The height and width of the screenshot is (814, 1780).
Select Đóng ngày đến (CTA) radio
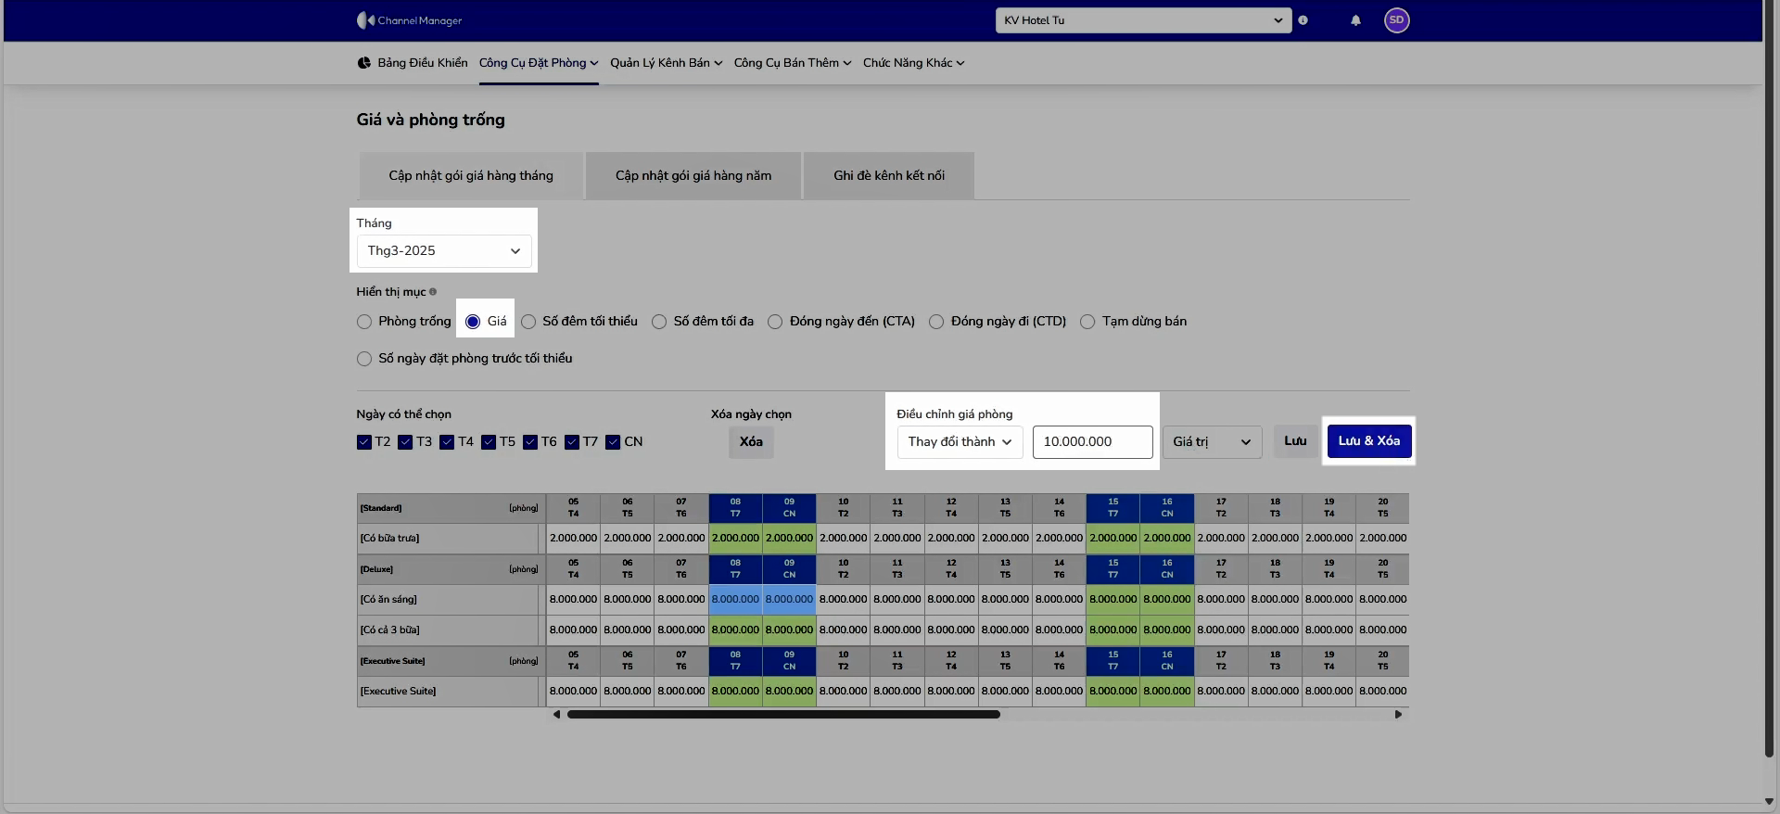point(775,322)
